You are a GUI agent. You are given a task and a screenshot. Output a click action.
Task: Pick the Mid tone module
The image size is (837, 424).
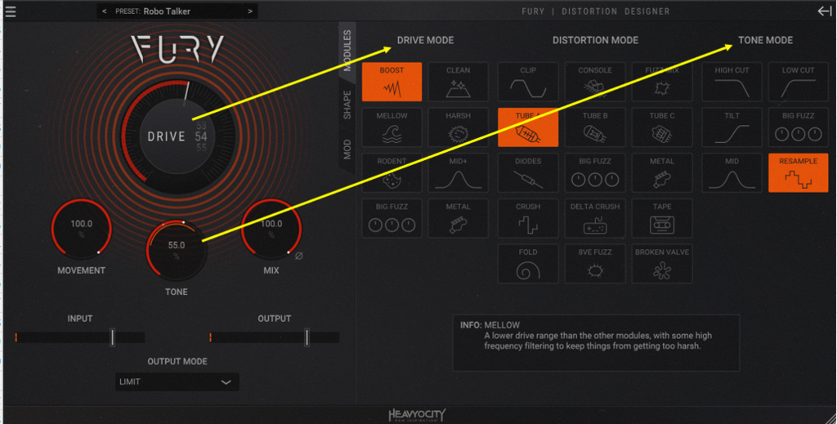732,173
